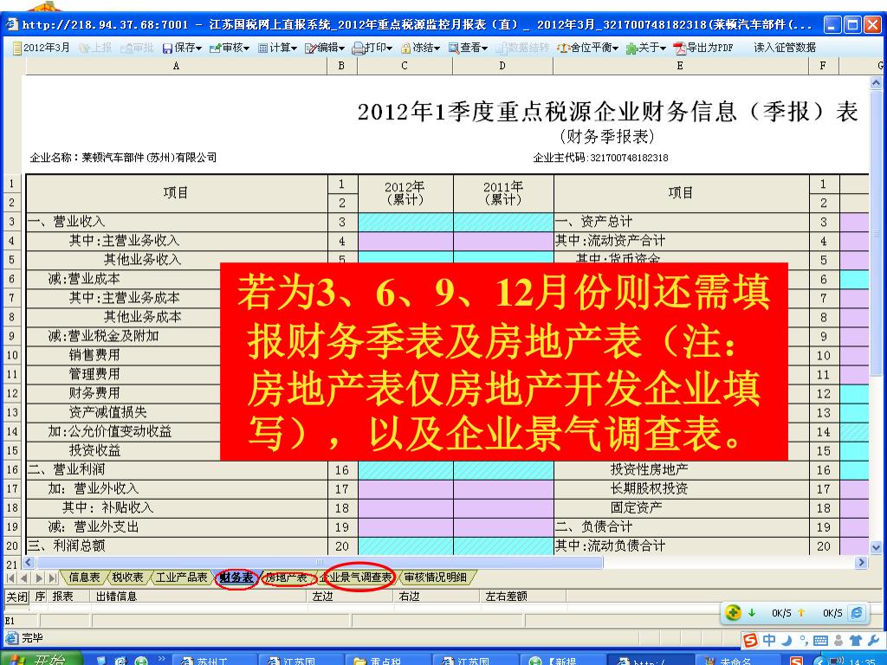The image size is (887, 665).
Task: Click the volume icon in system tray
Action: point(836,661)
